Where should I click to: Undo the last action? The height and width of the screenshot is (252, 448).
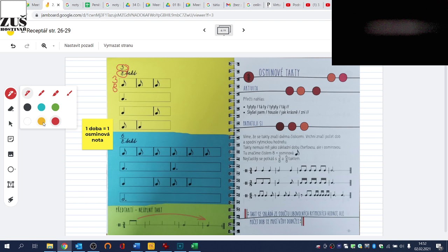pos(13,45)
